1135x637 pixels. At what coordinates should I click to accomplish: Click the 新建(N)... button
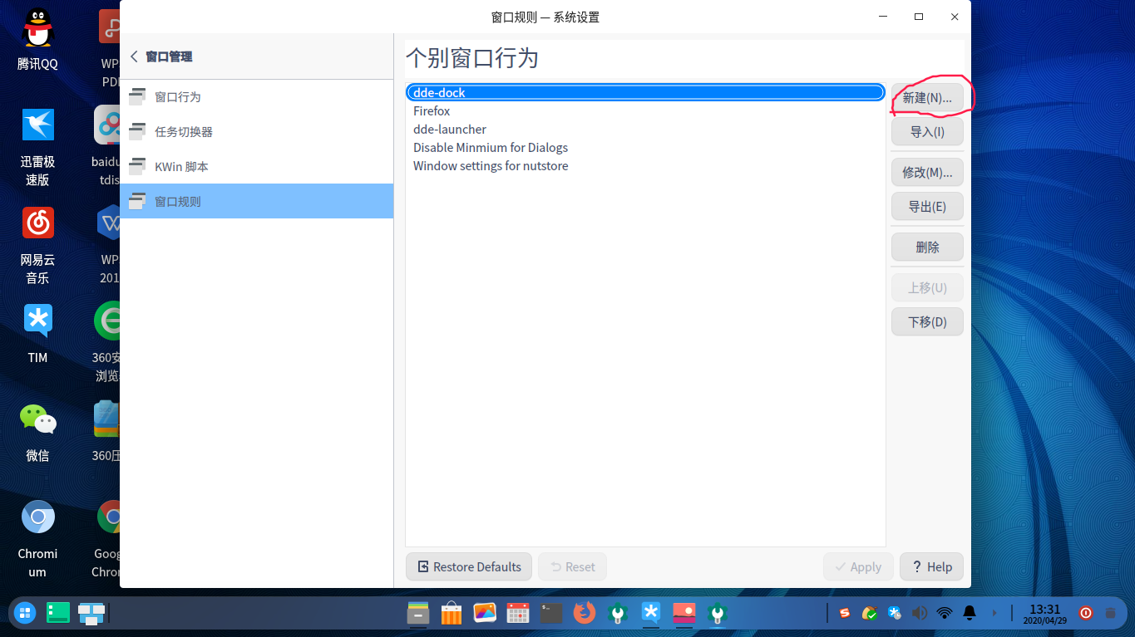coord(927,97)
